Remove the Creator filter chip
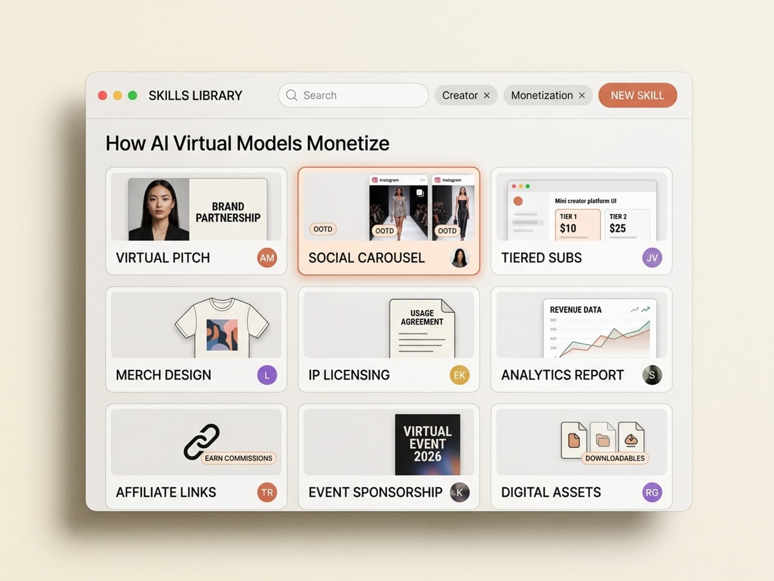Image resolution: width=774 pixels, height=581 pixels. click(x=487, y=95)
